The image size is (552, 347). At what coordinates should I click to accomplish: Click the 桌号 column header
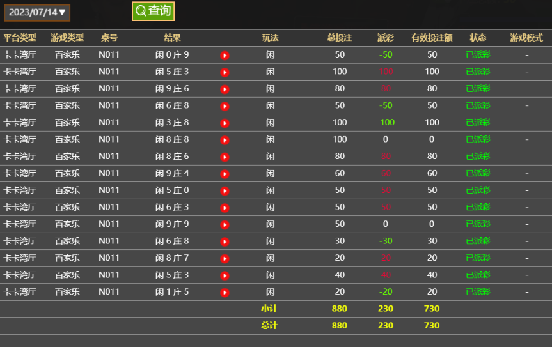point(109,38)
